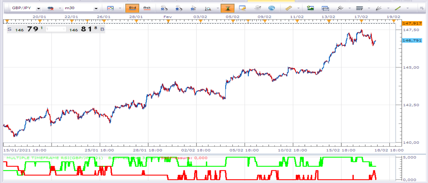Image resolution: width=428 pixels, height=183 pixels.
Task: Toggle the Bid price display
Action: click(x=132, y=8)
